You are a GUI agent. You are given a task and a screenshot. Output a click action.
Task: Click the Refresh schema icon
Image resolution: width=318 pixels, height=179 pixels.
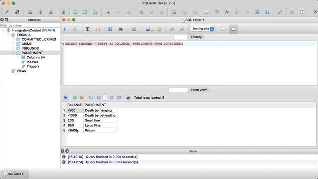click(63, 12)
